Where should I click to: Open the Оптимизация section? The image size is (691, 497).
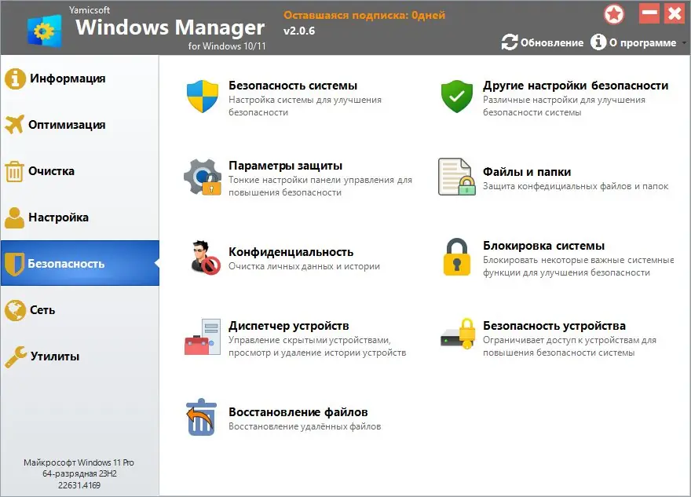tap(67, 125)
